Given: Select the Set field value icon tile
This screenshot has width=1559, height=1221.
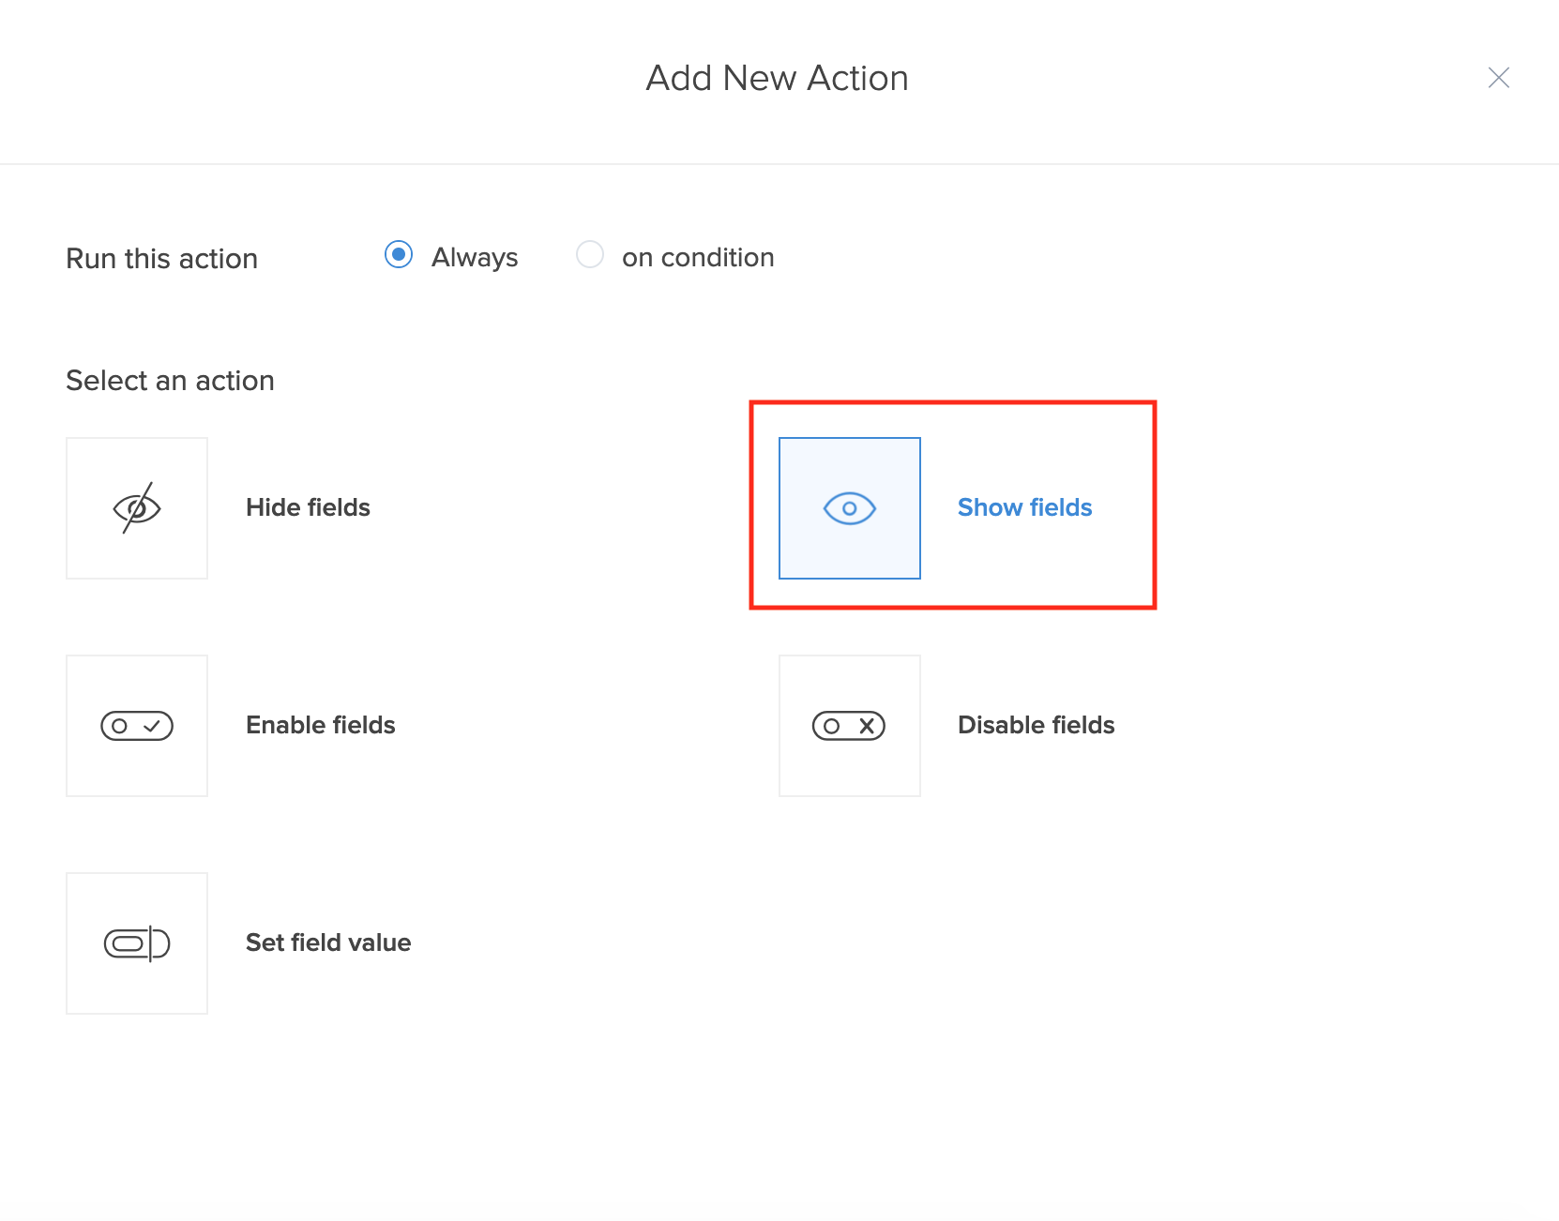Looking at the screenshot, I should click(x=137, y=943).
